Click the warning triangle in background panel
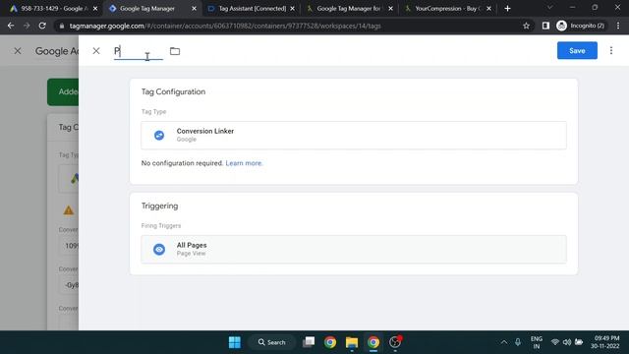 69,210
